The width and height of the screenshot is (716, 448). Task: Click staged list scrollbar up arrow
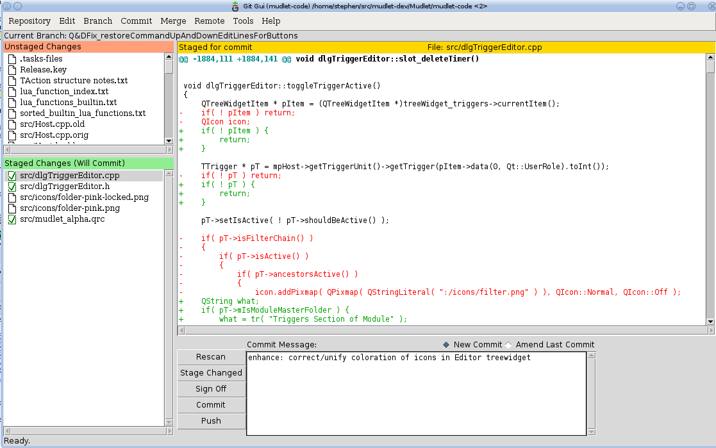(169, 173)
